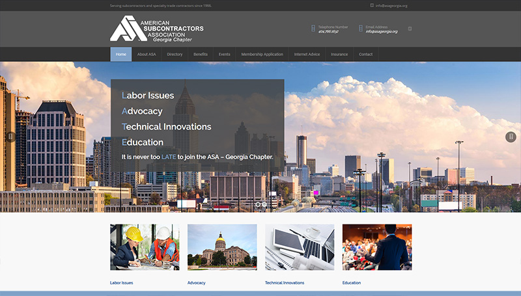Screen dimensions: 521x296
Task: Open the Insurance menu item
Action: tap(339, 54)
